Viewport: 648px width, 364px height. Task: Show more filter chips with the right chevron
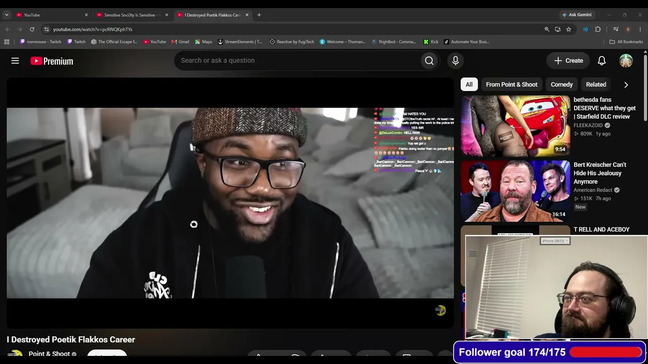pyautogui.click(x=626, y=84)
